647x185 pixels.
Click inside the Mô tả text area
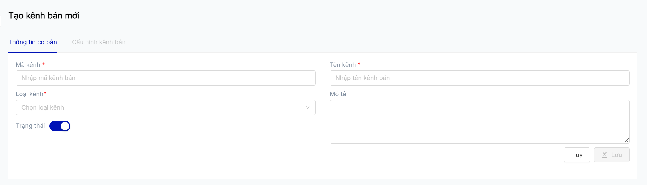point(479,121)
